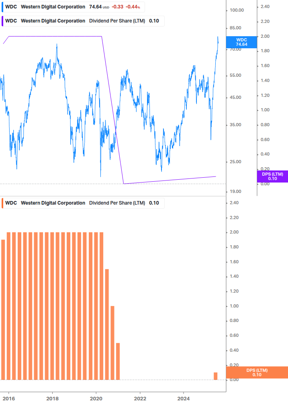The height and width of the screenshot is (404, 288).
Task: Click the 45.00 price axis label
Action: point(235,97)
